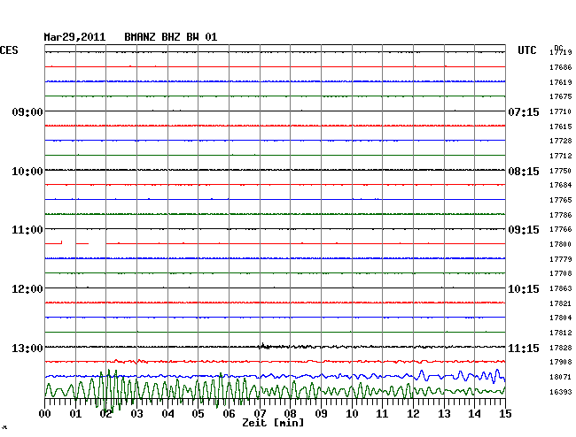Click the DC value 17908
Viewport: 576px width, 437px height.
click(561, 362)
